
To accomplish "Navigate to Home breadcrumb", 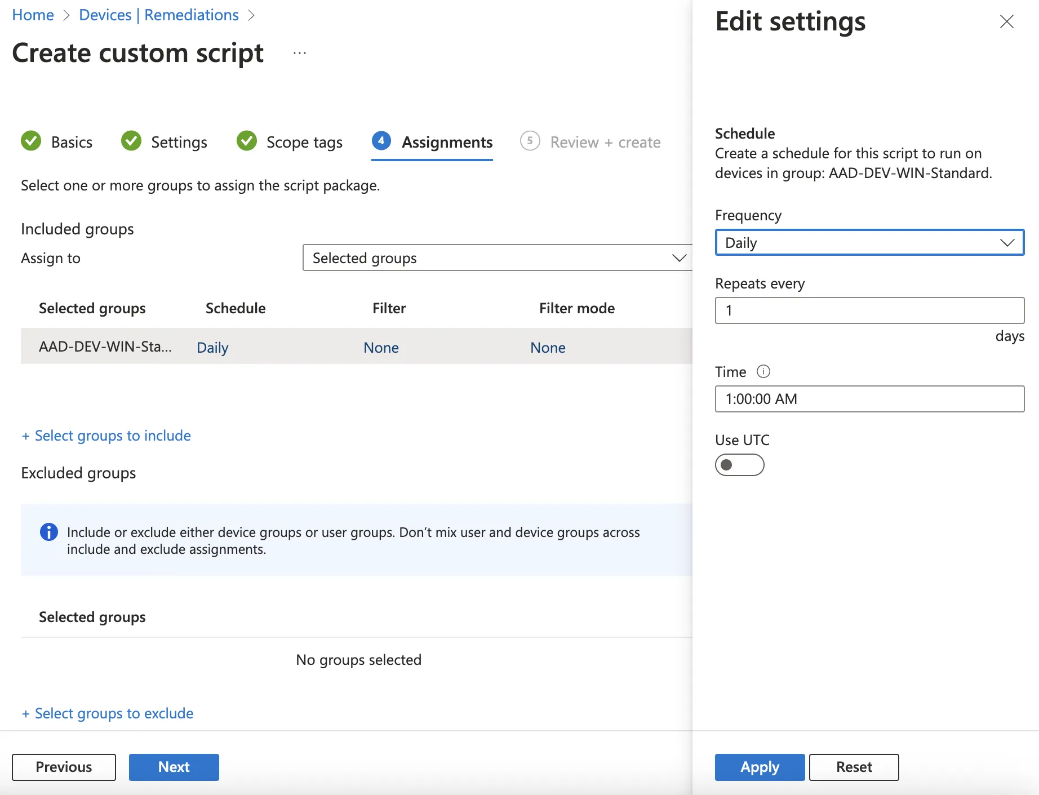I will click(33, 15).
